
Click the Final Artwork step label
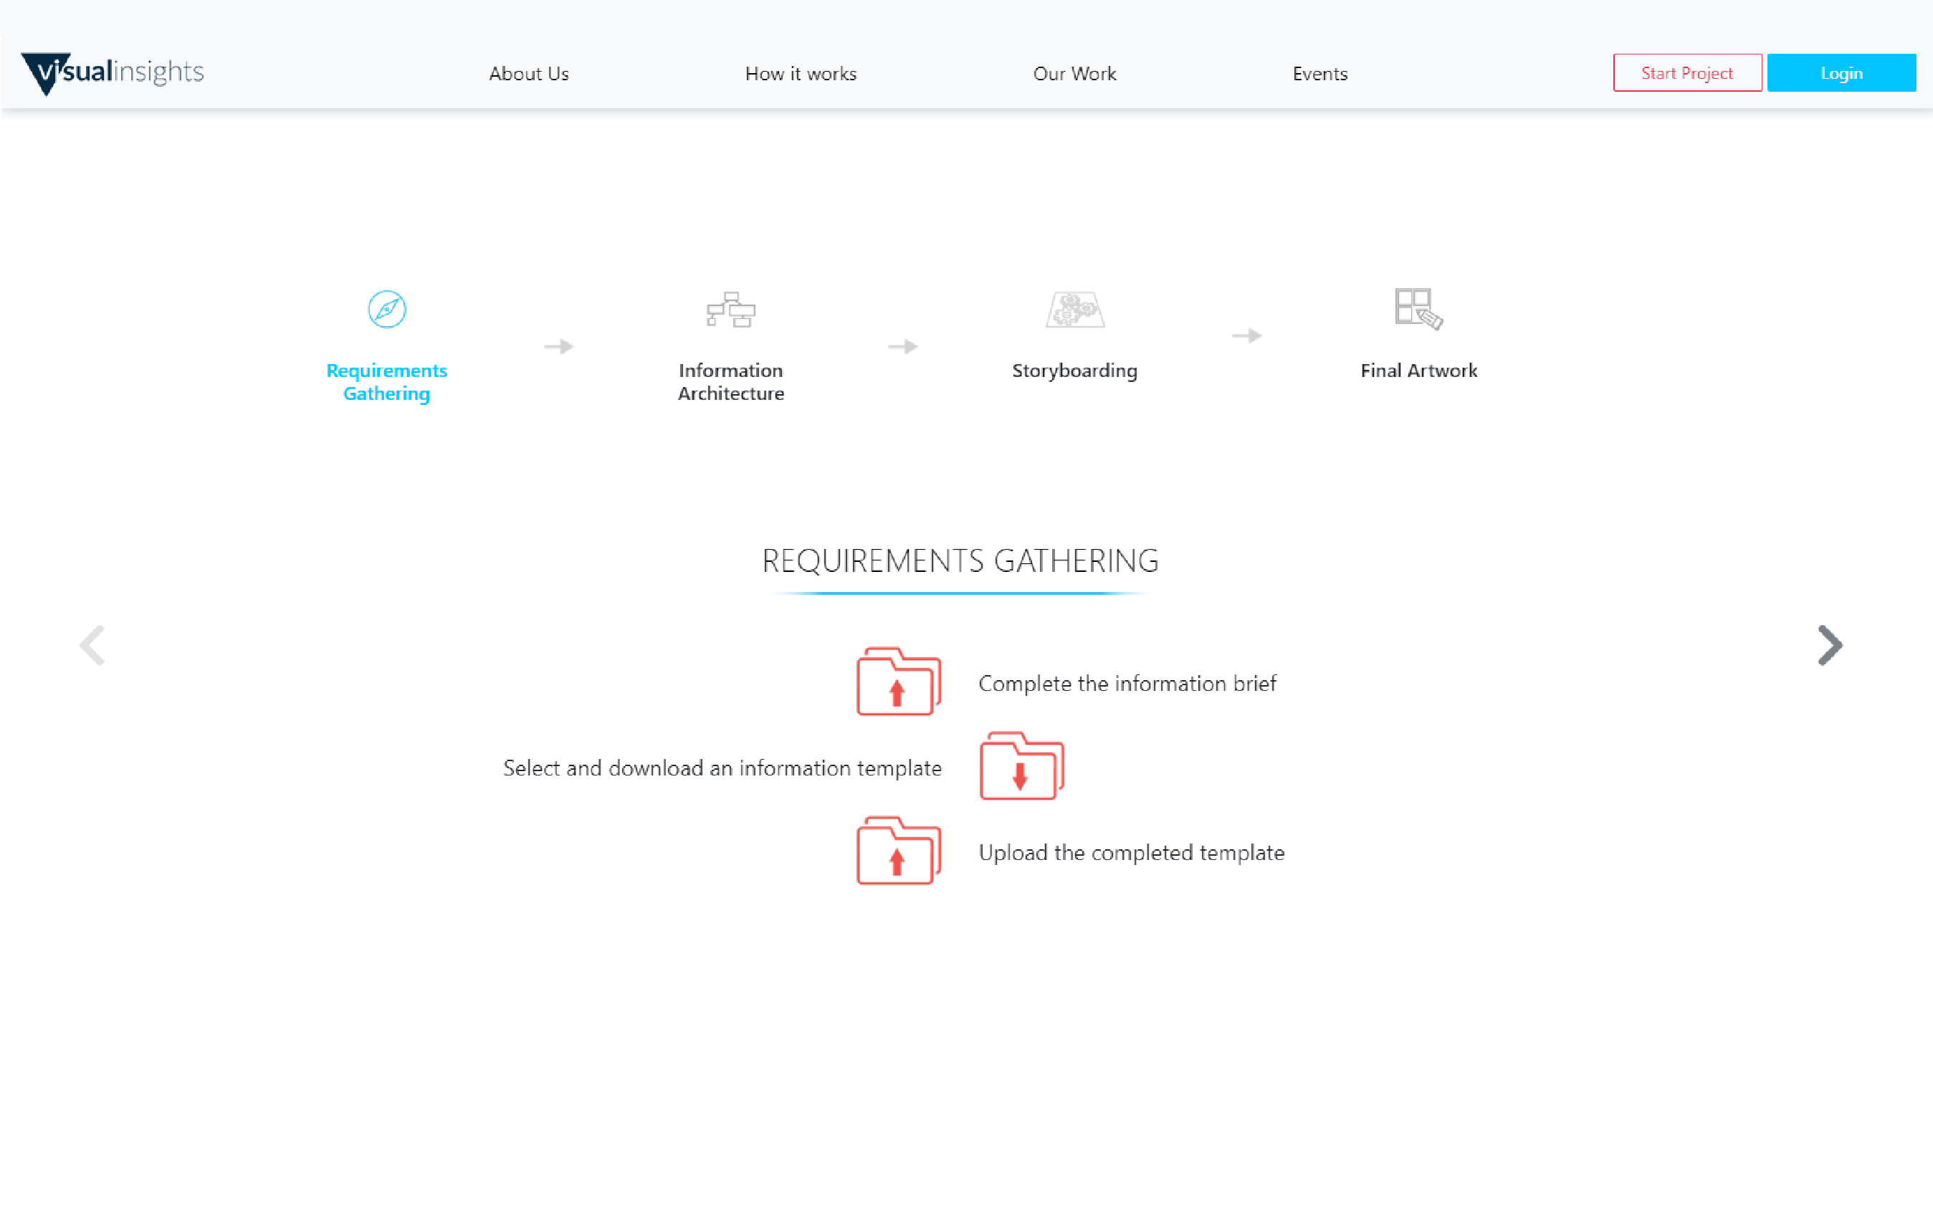pos(1418,371)
